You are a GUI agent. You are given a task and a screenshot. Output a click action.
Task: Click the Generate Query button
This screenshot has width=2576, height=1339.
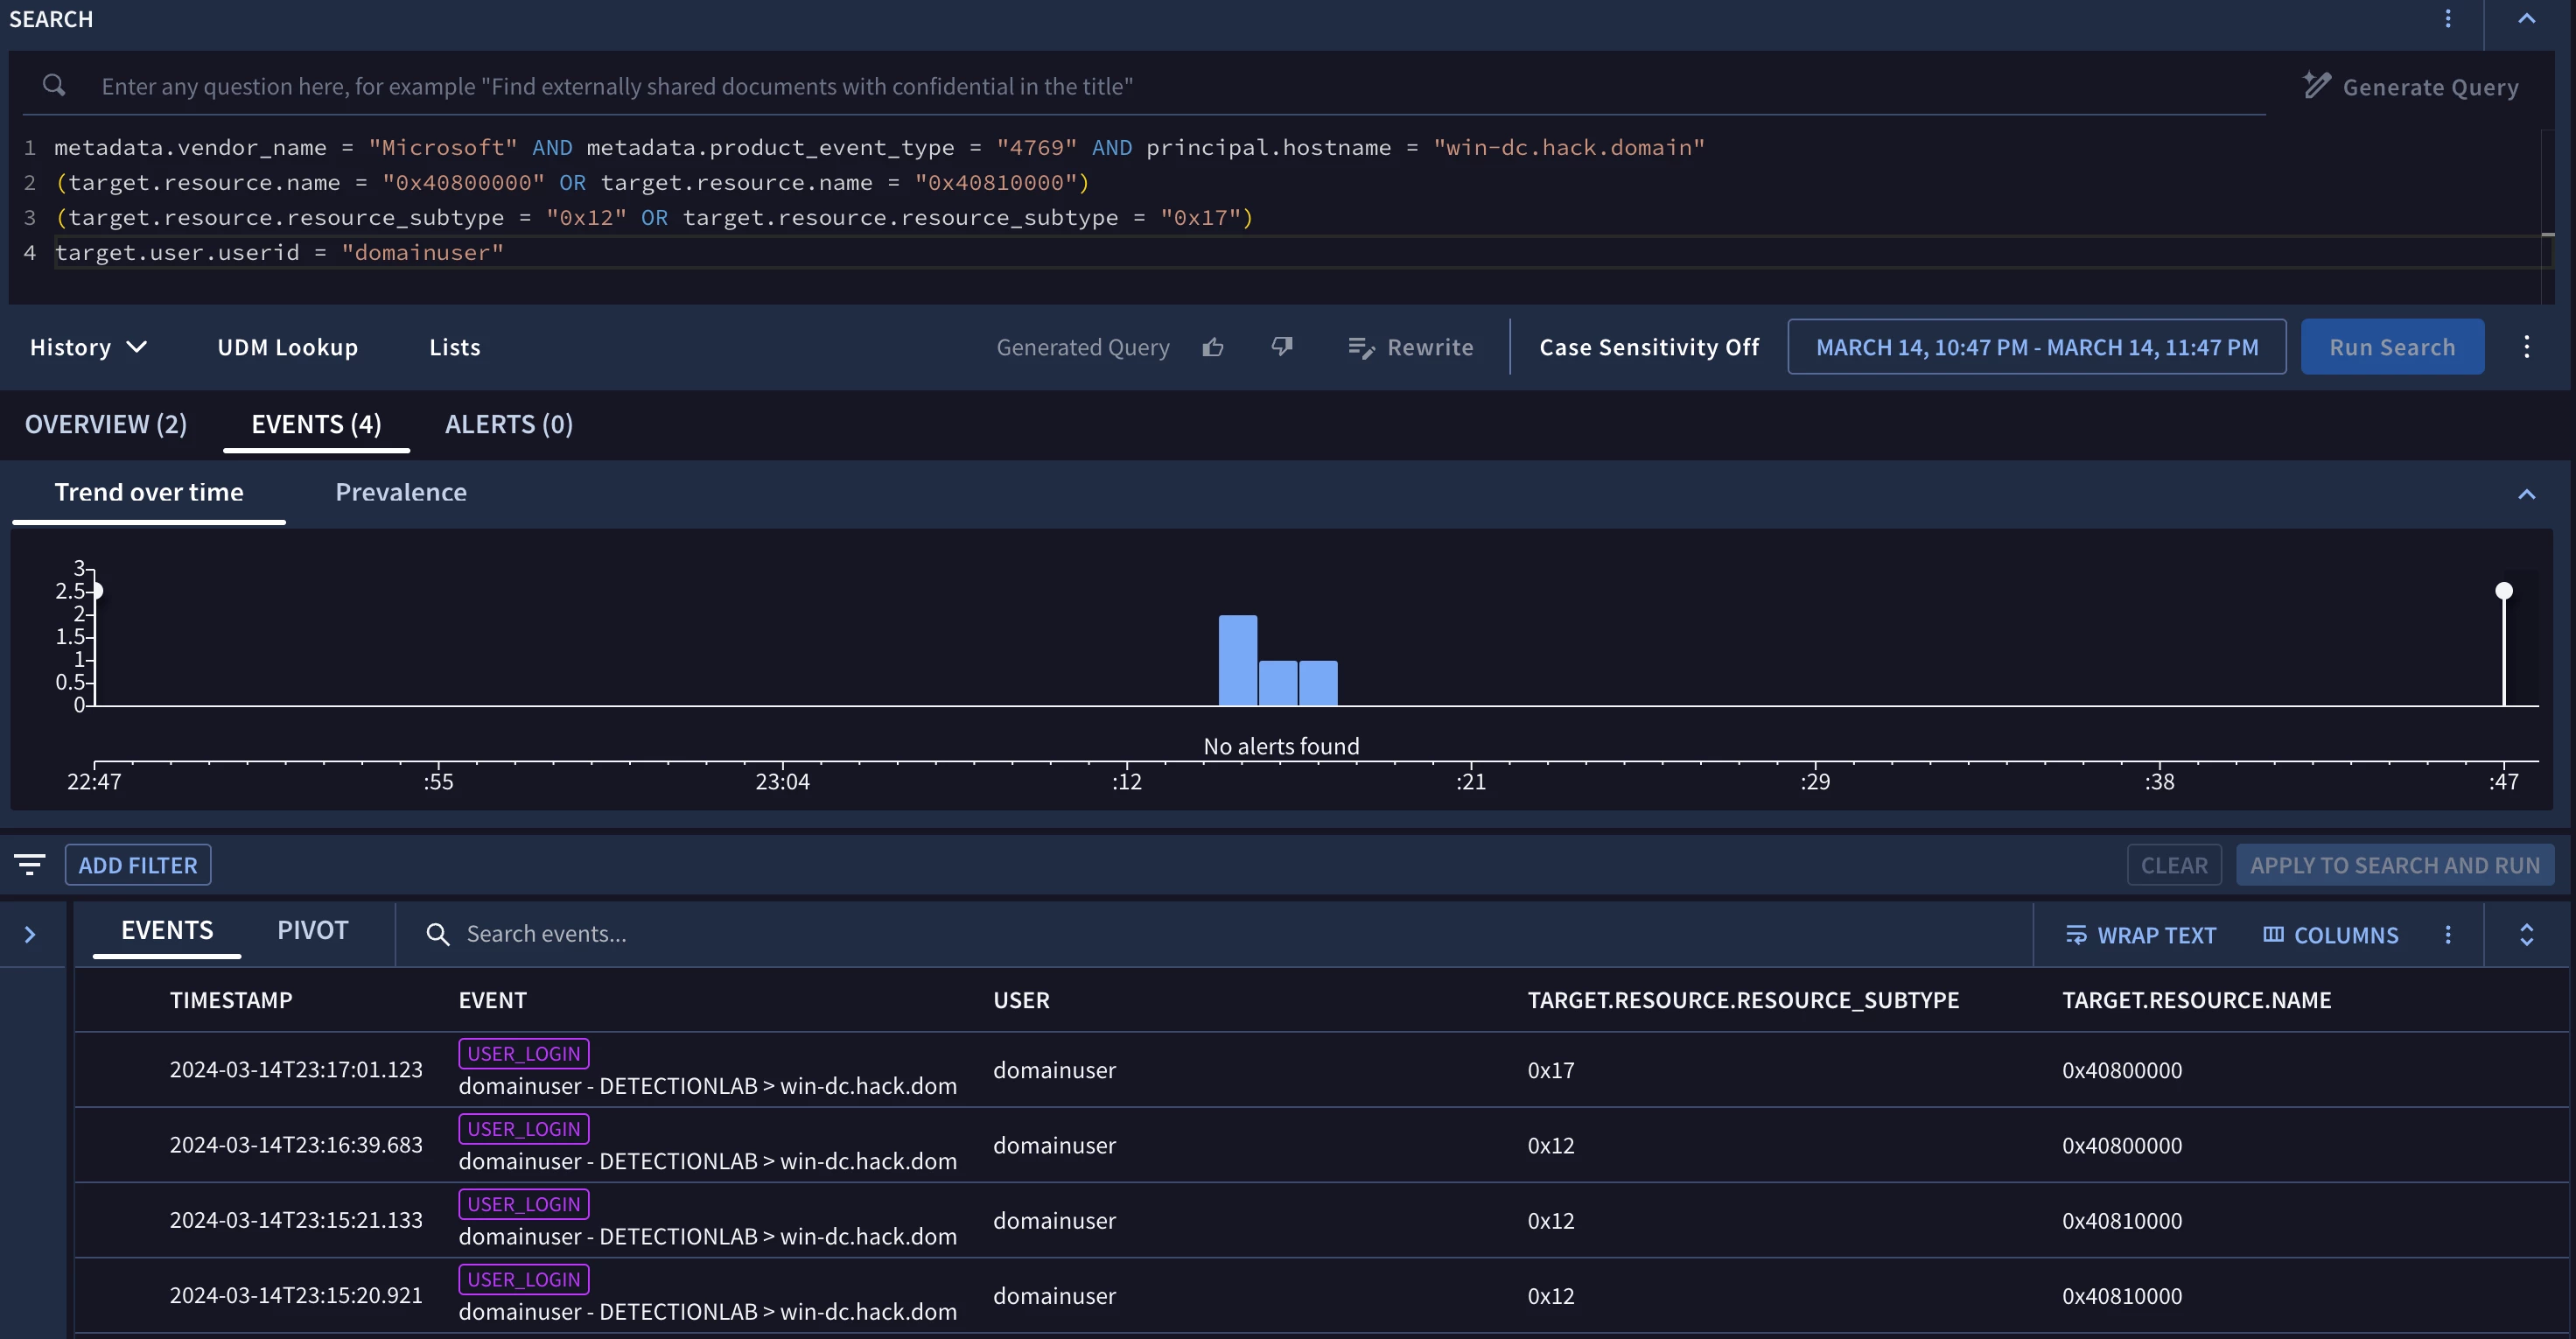[2411, 86]
